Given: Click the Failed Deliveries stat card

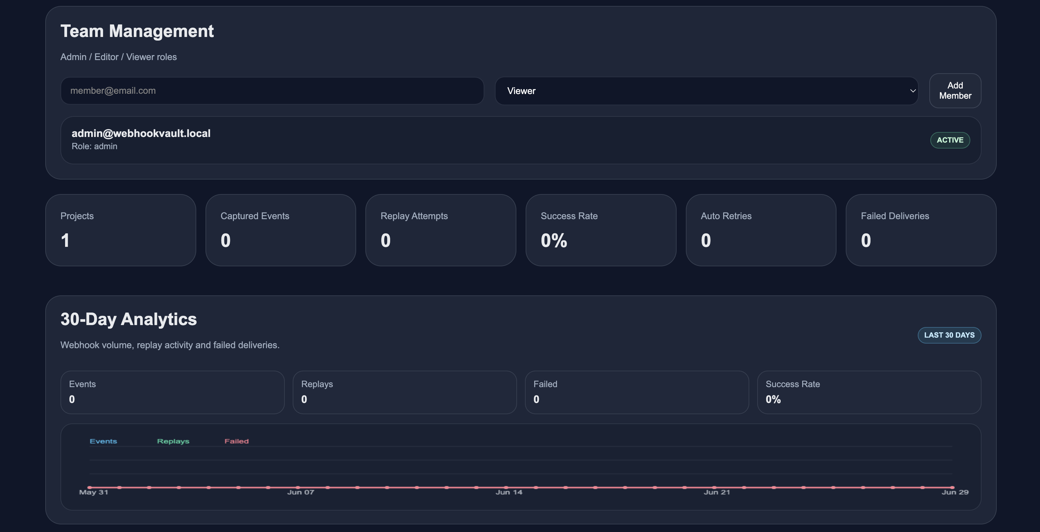Looking at the screenshot, I should [x=921, y=230].
